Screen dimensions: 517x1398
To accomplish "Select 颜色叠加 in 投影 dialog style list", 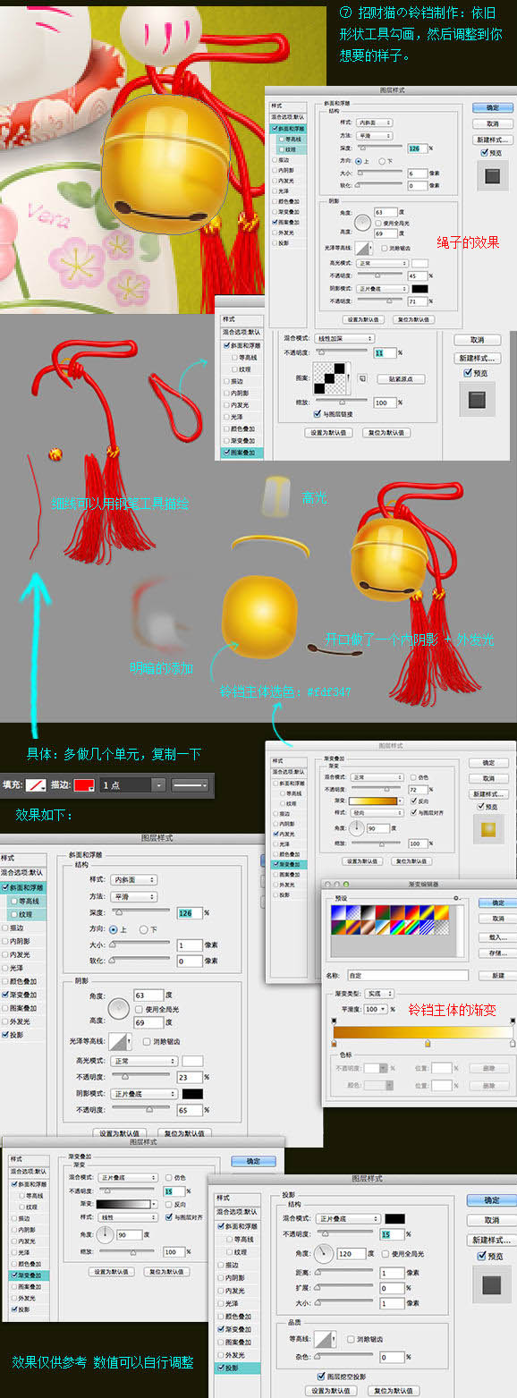I will pos(238,1317).
